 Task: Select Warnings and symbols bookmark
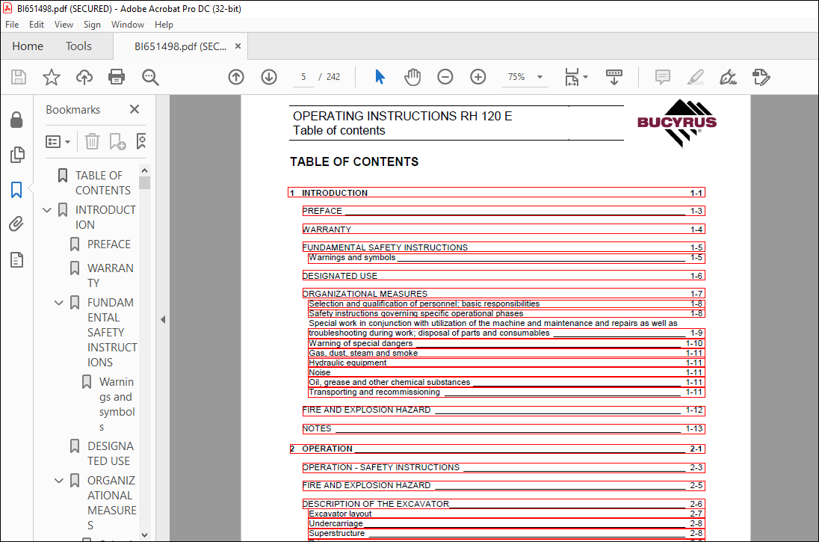tap(117, 404)
